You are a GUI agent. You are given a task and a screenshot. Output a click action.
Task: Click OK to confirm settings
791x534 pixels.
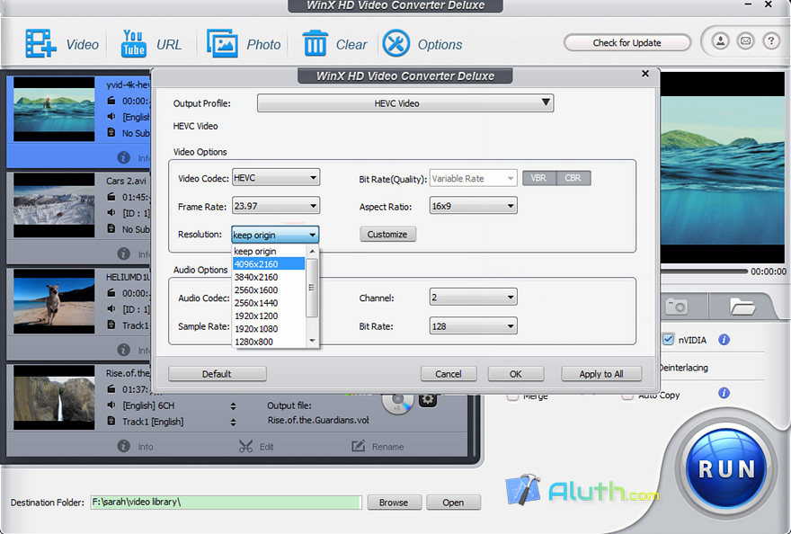[516, 374]
